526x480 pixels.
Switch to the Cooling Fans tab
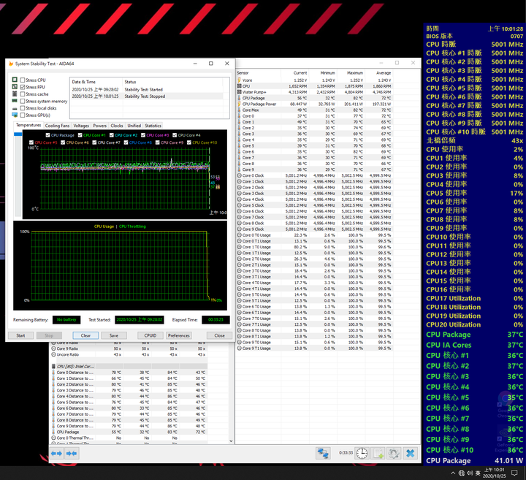(x=57, y=126)
